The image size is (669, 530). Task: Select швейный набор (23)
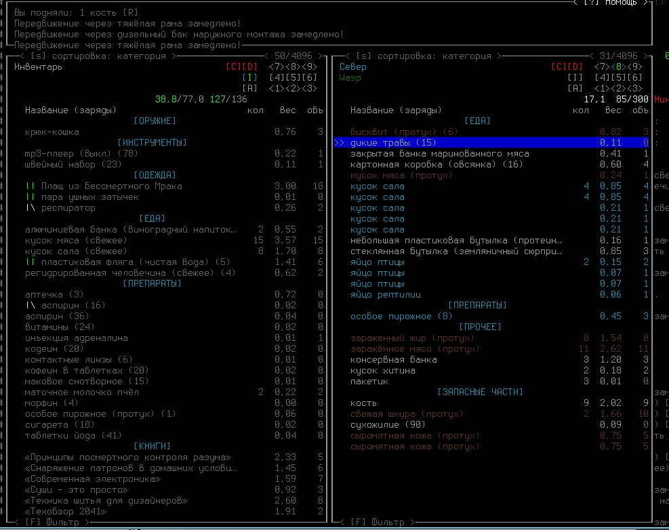click(174, 164)
